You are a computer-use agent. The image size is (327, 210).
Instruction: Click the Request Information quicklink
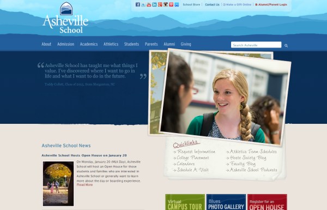[x=196, y=152]
